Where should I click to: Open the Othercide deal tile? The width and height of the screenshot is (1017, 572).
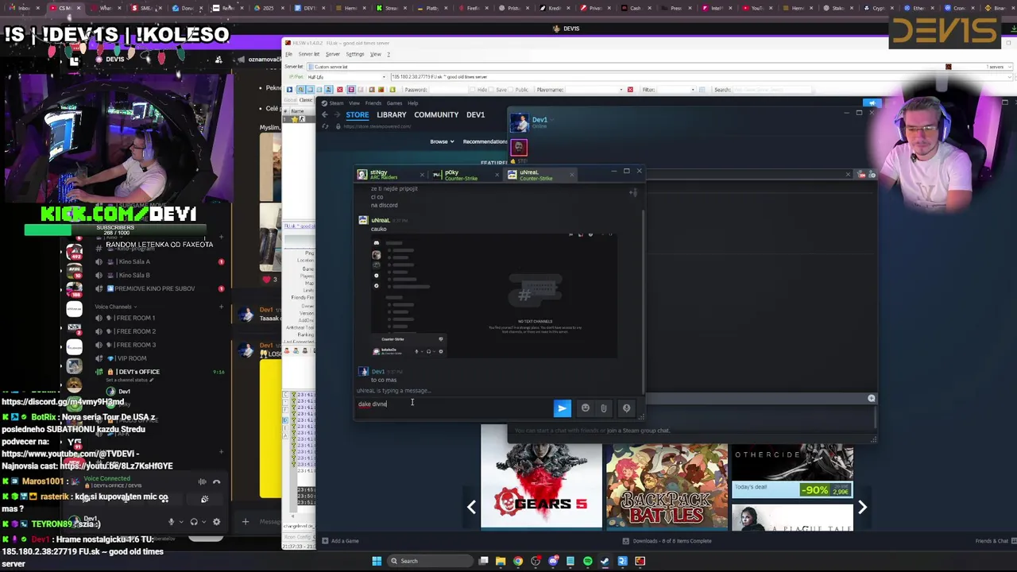(792, 471)
